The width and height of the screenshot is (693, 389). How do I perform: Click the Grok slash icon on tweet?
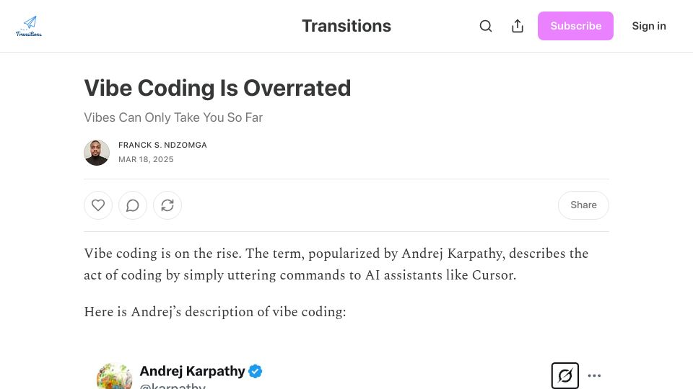pyautogui.click(x=565, y=376)
